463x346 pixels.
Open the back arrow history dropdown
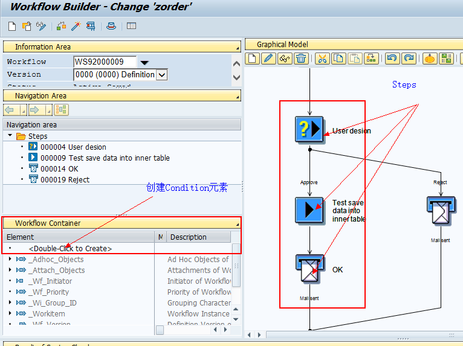24,111
